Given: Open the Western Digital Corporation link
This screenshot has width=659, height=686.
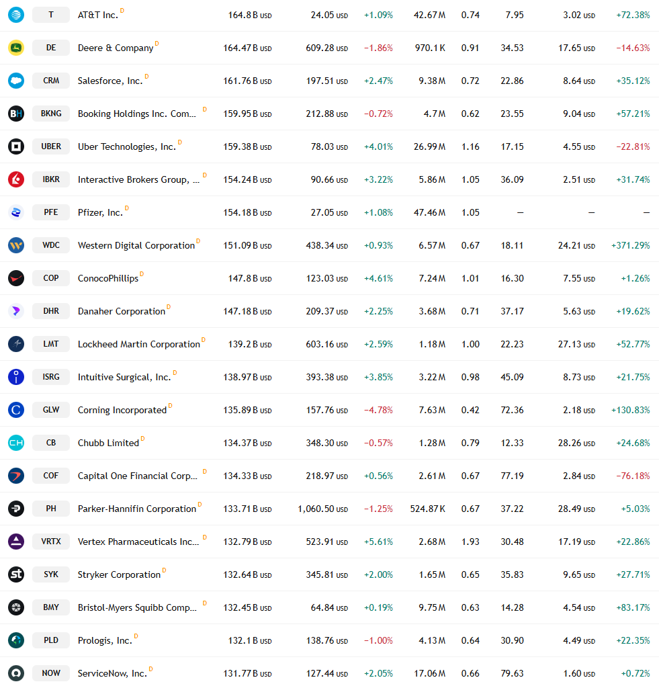Looking at the screenshot, I should pos(136,245).
